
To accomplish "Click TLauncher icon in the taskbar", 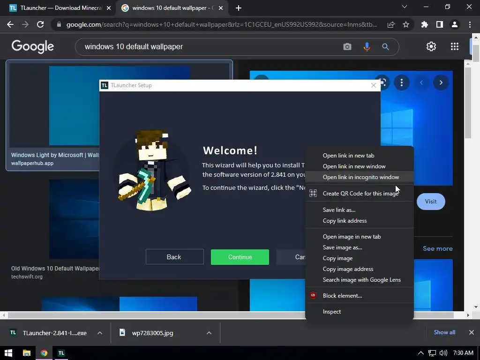I will click(x=61, y=353).
